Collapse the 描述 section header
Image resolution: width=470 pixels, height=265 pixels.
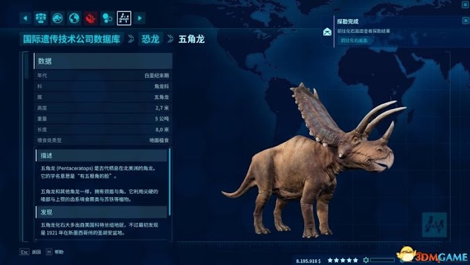pyautogui.click(x=101, y=155)
